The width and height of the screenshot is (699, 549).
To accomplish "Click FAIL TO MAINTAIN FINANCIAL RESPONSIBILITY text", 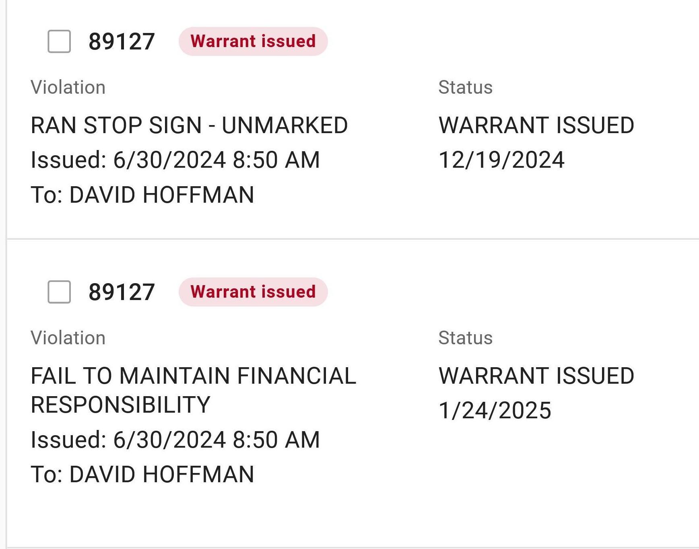I will tap(193, 389).
